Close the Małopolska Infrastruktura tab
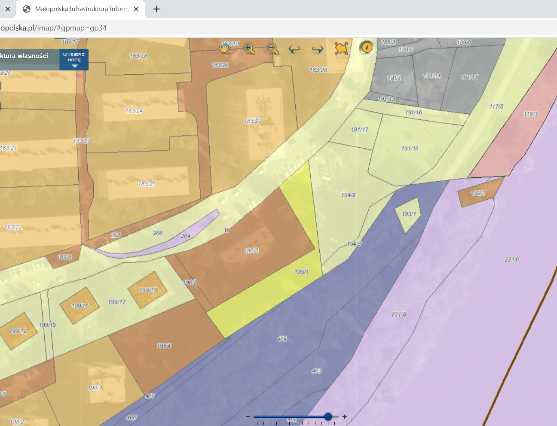This screenshot has height=426, width=557. pyautogui.click(x=136, y=9)
